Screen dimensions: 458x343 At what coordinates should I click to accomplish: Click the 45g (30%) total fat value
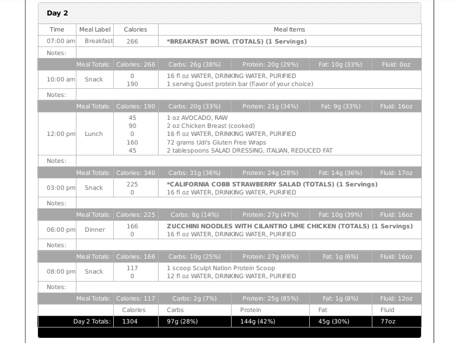pyautogui.click(x=333, y=321)
